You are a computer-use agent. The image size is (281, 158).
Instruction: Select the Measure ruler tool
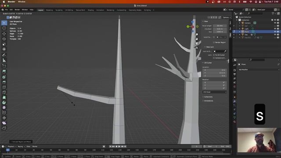click(x=4, y=60)
